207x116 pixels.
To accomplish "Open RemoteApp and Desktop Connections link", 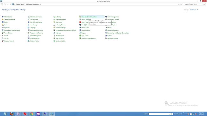I will click(118, 33).
